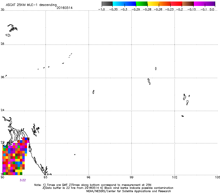
Task: Click latitude label '22' on left axis
Action: point(2,143)
